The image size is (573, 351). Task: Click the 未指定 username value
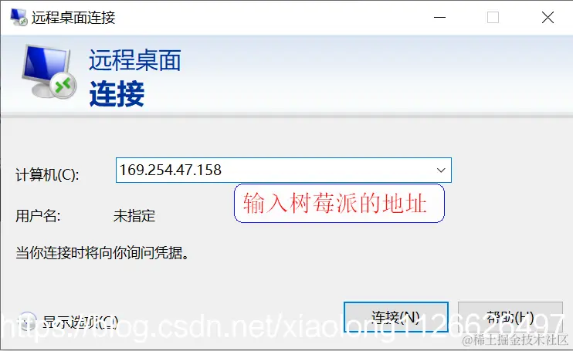tap(134, 216)
